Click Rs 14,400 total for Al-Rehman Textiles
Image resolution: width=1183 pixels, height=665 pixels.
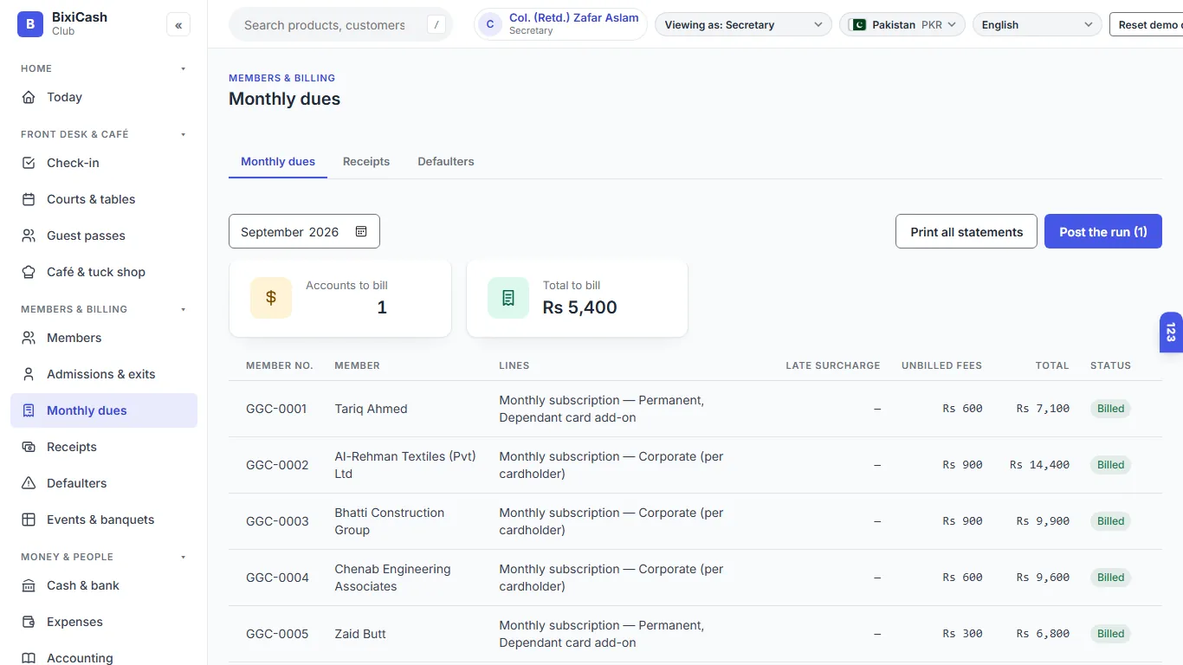[x=1039, y=465]
